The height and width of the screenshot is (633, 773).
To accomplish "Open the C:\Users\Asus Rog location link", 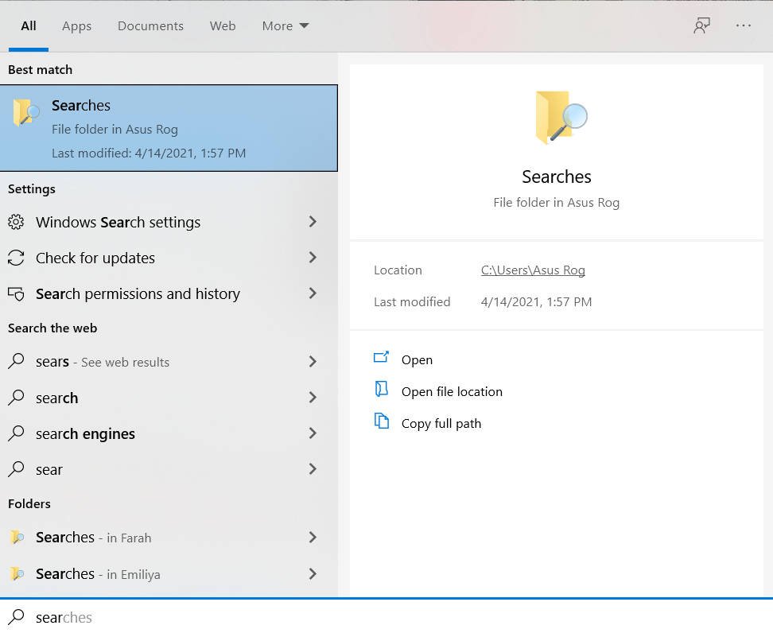I will [x=533, y=270].
